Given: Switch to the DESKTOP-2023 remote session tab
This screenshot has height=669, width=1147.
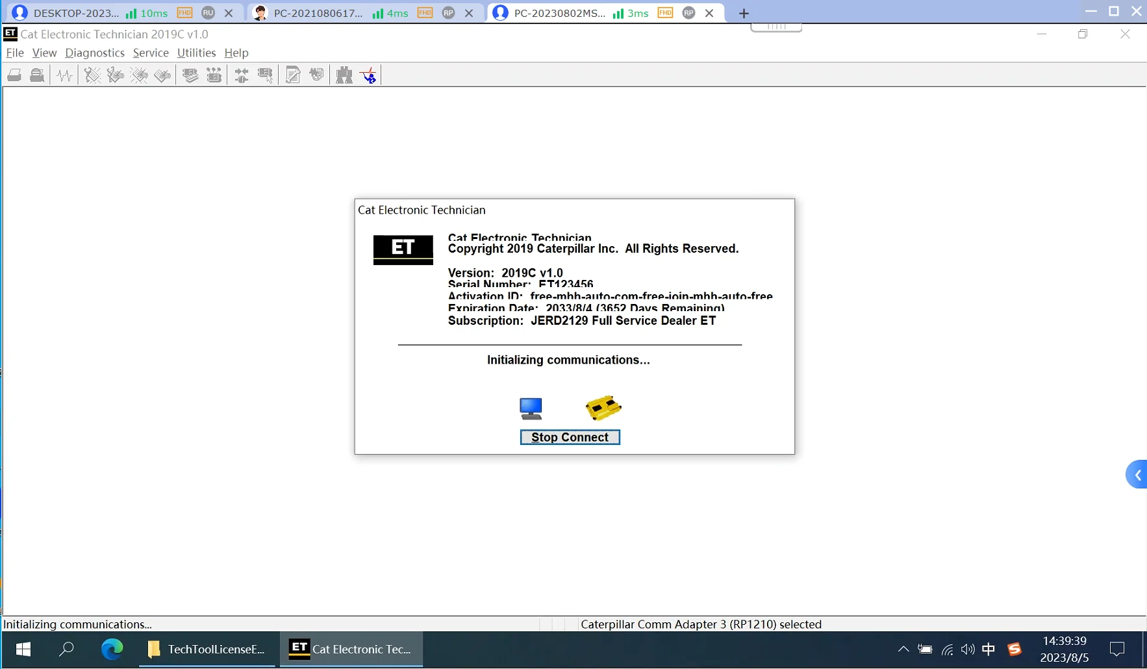Looking at the screenshot, I should [x=76, y=13].
